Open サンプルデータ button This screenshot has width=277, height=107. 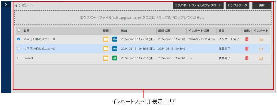(238, 5)
